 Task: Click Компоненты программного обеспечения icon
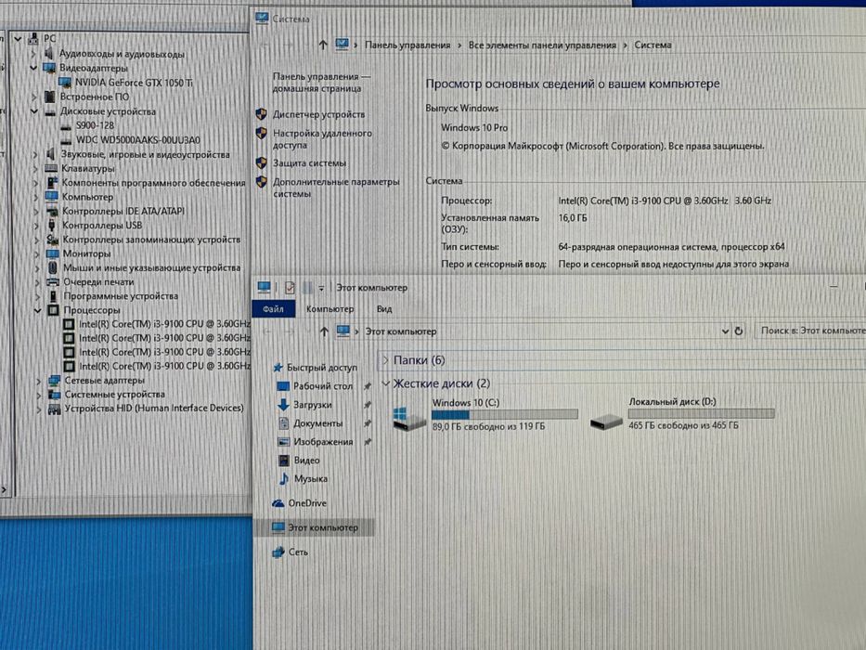click(x=51, y=182)
